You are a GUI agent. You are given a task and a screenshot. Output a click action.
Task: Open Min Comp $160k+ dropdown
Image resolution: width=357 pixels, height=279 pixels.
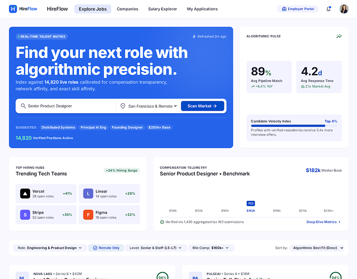tap(211, 248)
